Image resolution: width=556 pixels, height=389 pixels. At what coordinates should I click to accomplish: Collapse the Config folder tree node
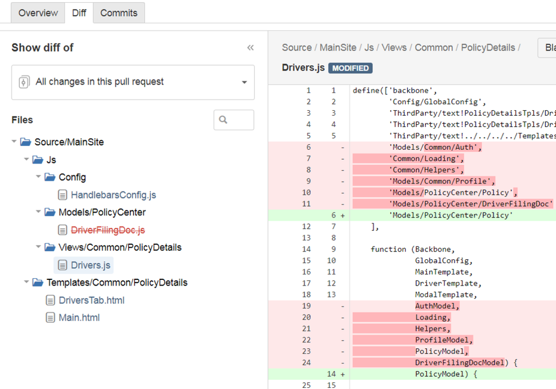(38, 176)
